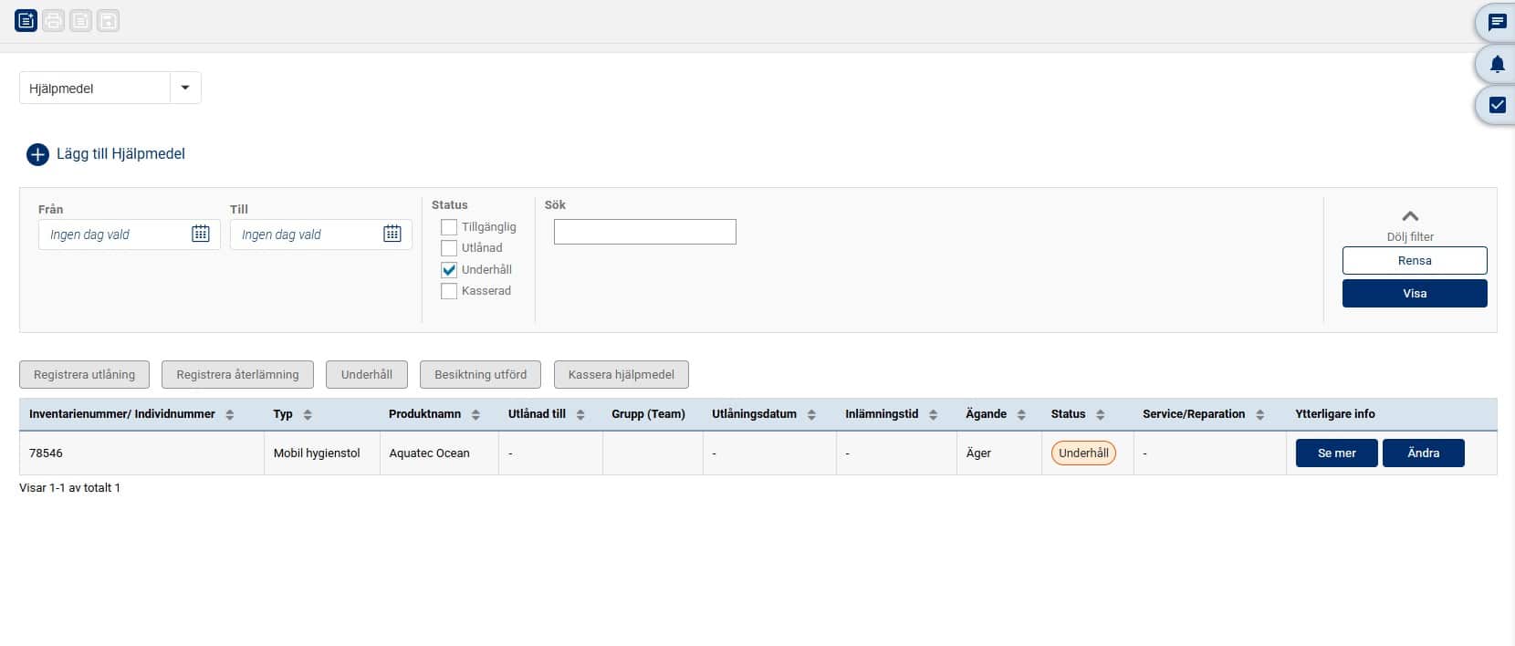Open the chat messages side panel

click(x=1497, y=23)
